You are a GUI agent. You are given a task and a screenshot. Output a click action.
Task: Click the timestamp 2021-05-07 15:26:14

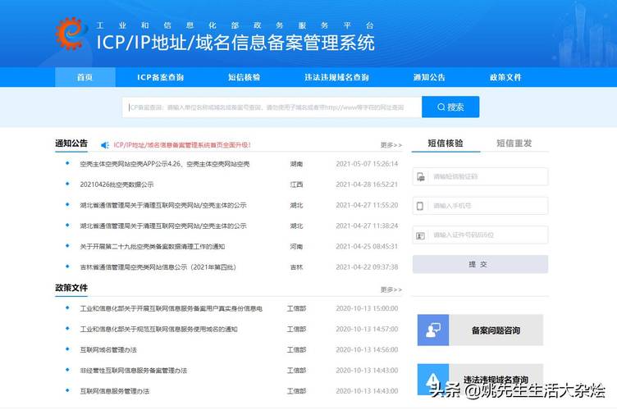tap(367, 164)
